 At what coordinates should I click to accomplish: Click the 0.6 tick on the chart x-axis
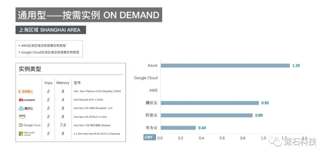tap(222, 138)
